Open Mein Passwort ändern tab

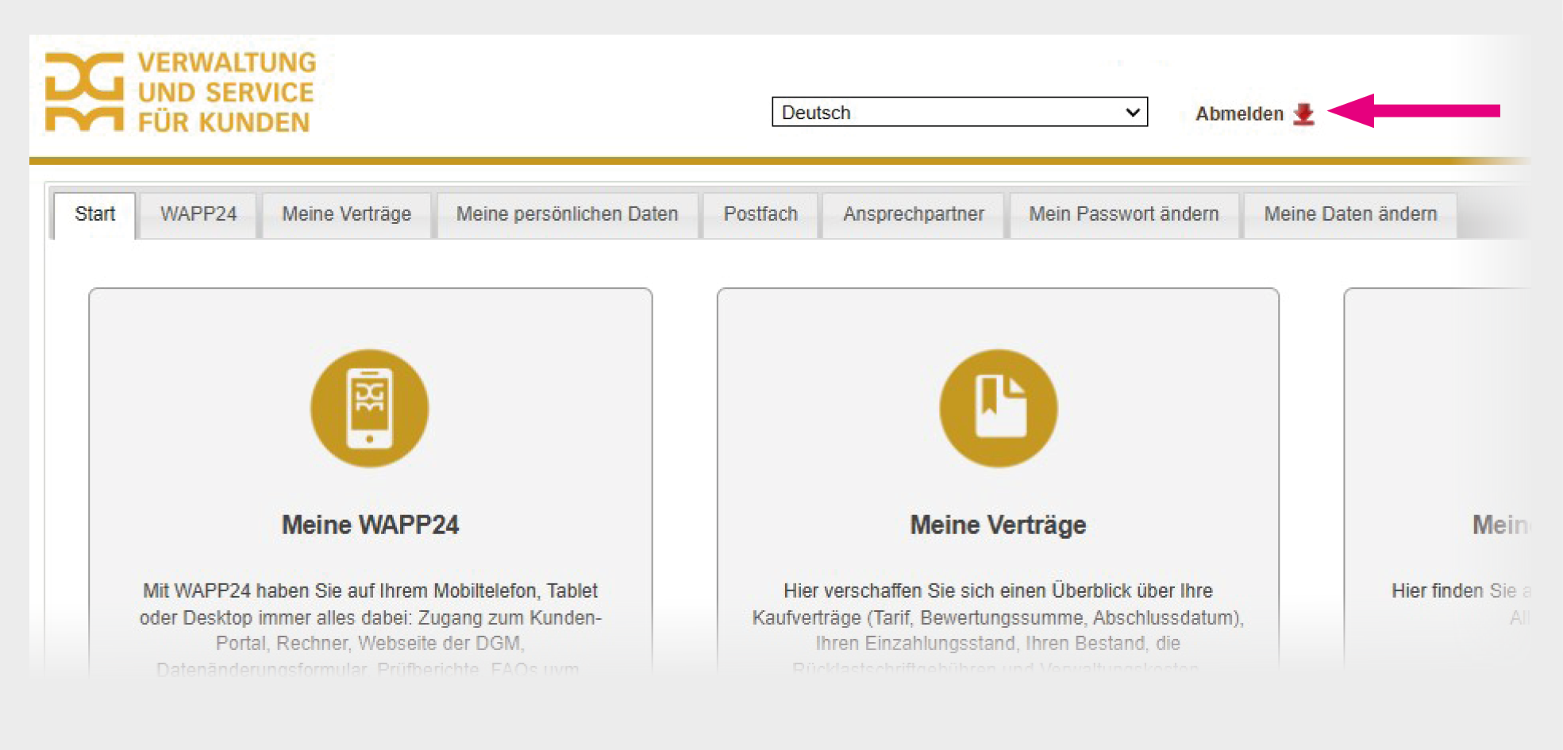(x=1123, y=214)
